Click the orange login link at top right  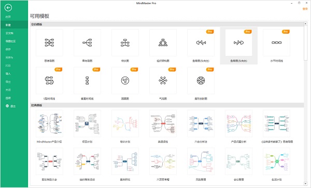305,9
